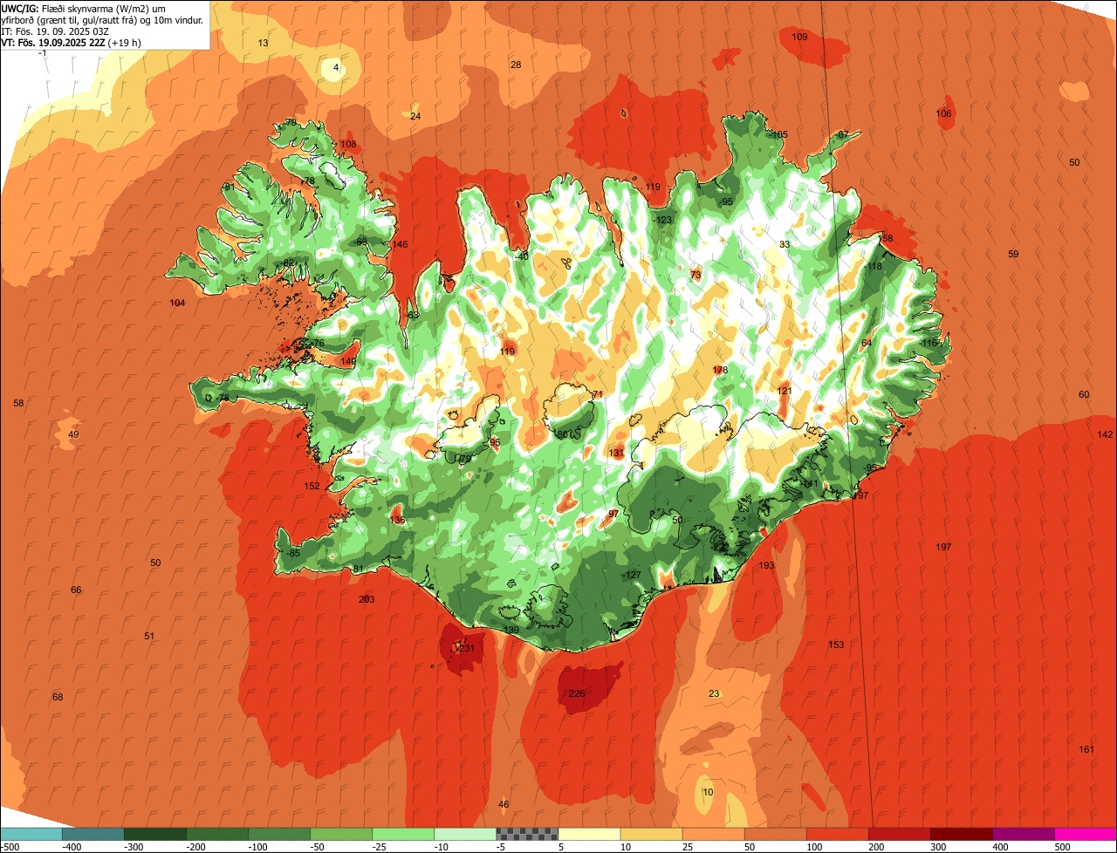Click the map value '203'
Screen dimensions: 1117x853
pos(367,599)
